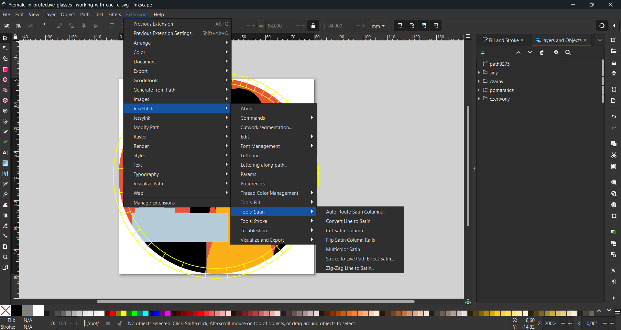Expand the siny layer
The width and height of the screenshot is (621, 330).
479,72
